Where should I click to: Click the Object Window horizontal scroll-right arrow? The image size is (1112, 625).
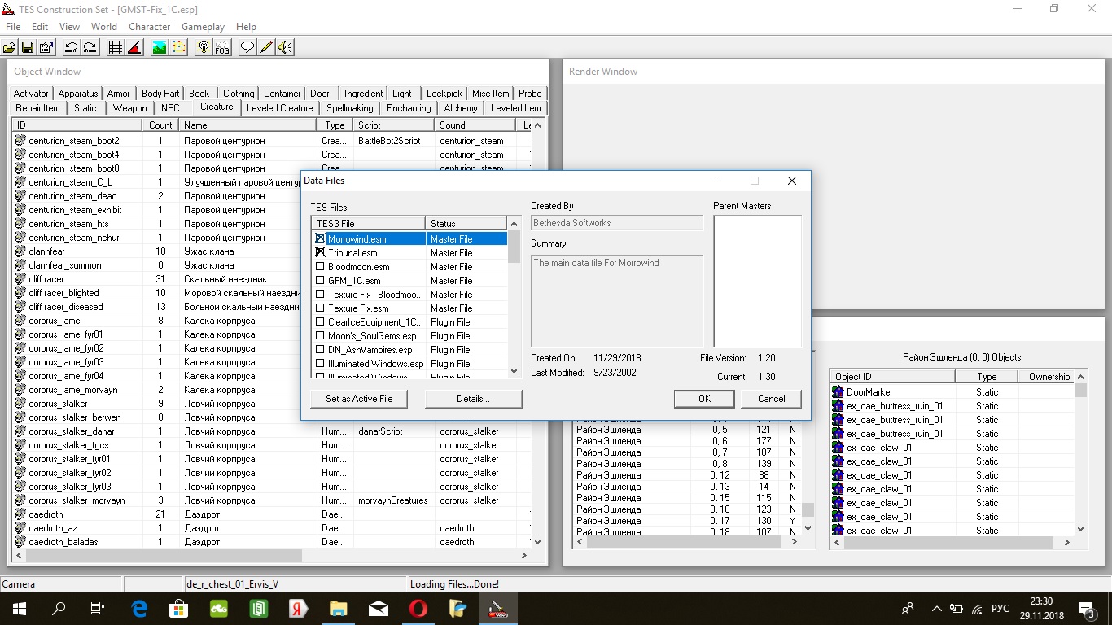[523, 556]
